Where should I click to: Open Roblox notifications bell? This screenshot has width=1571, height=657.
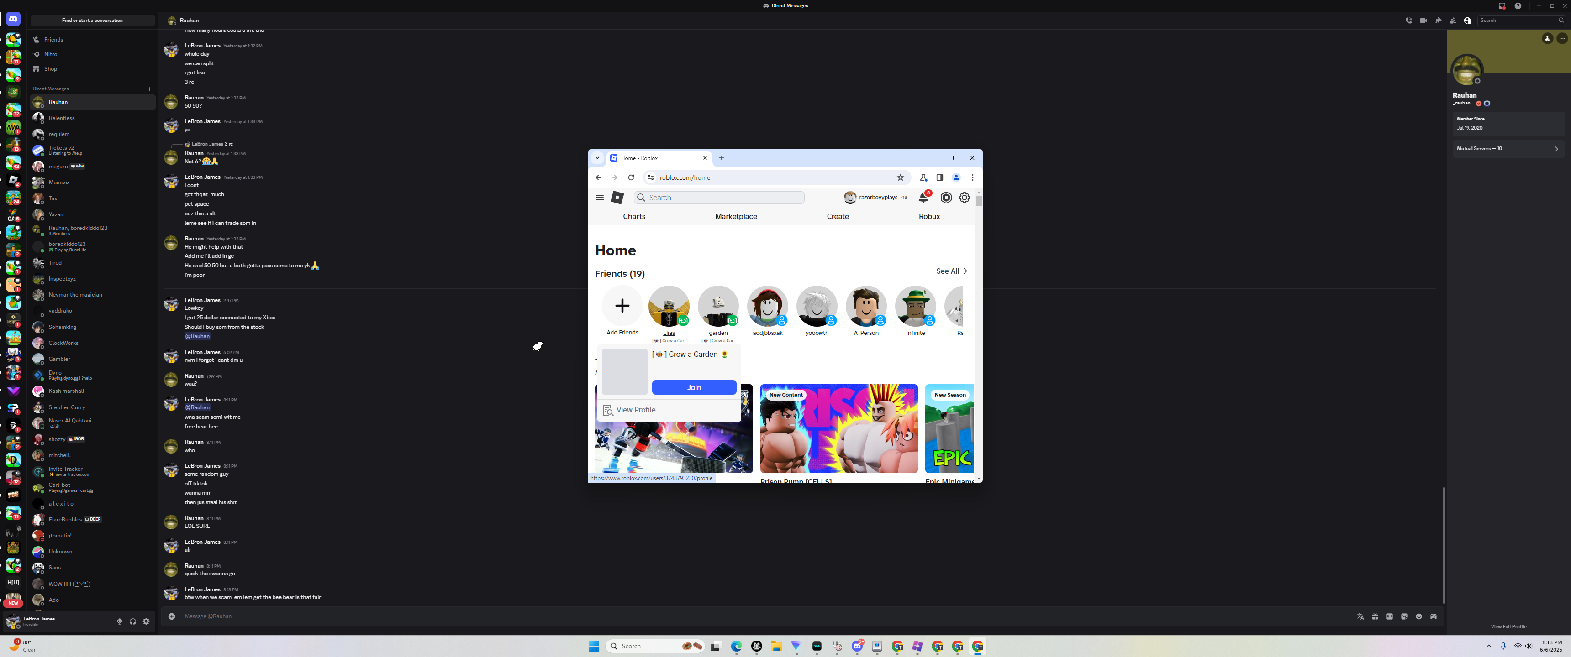[x=924, y=198]
